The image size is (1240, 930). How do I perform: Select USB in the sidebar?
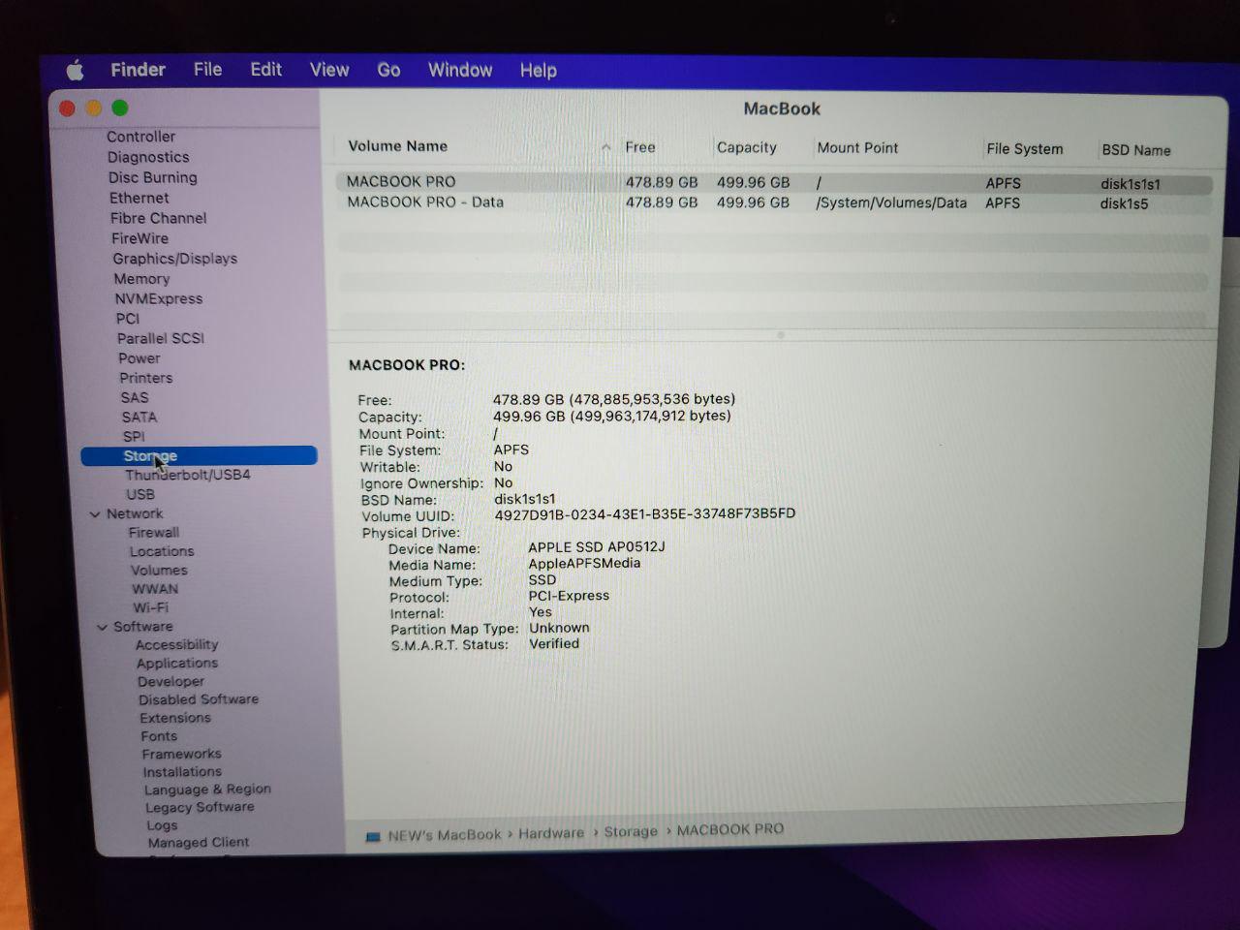pos(140,495)
